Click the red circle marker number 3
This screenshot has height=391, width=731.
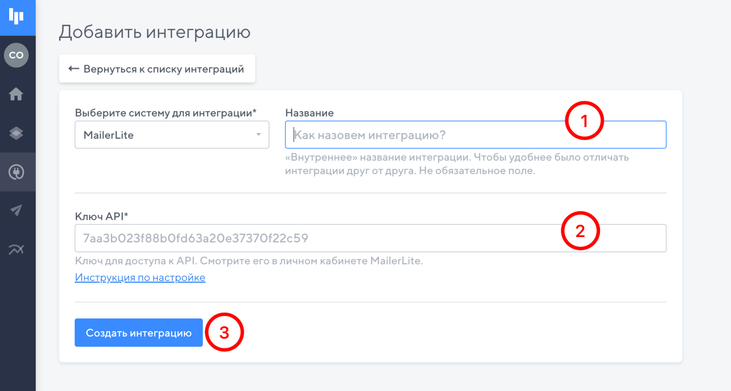pyautogui.click(x=224, y=332)
